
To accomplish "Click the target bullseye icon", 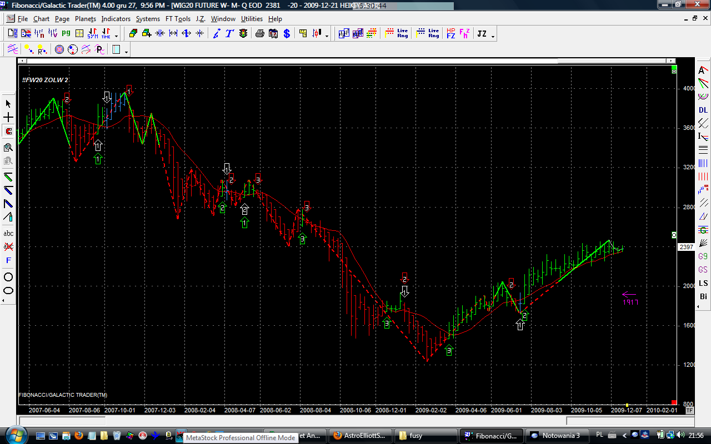I will tap(59, 50).
